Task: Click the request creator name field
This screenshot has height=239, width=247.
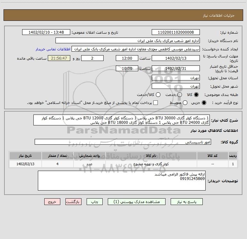Action: pyautogui.click(x=136, y=49)
